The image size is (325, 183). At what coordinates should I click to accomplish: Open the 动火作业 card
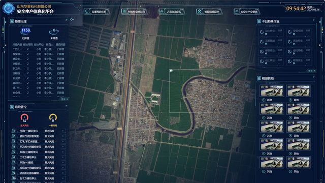point(271,32)
